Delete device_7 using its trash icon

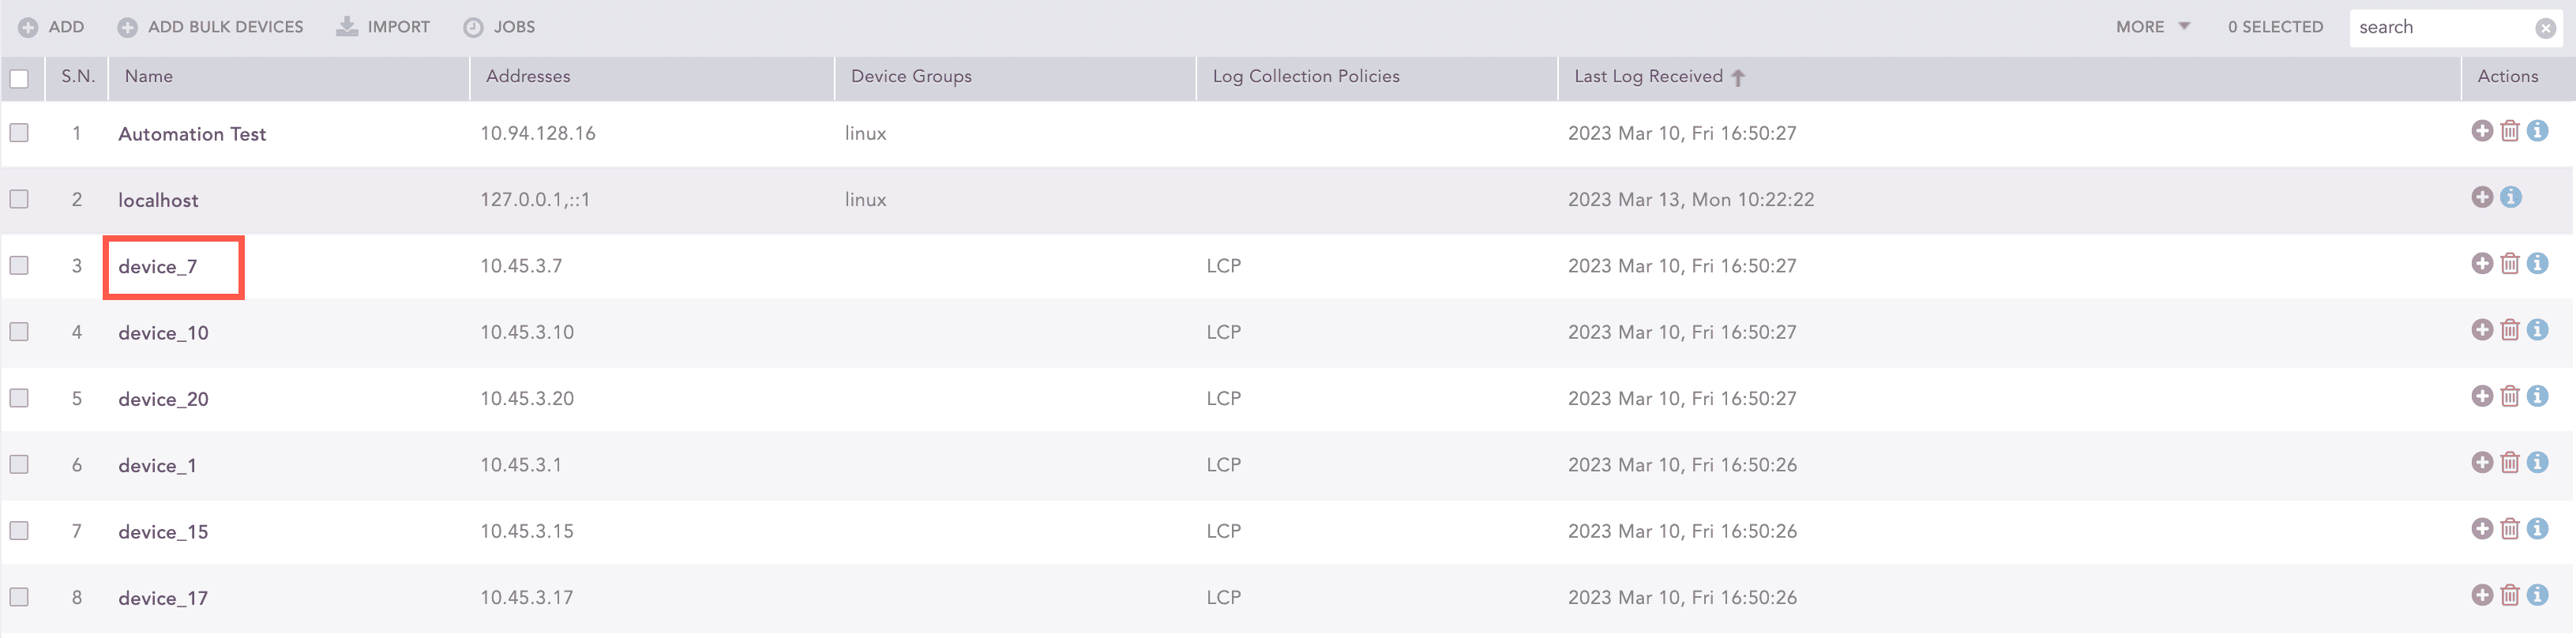[2510, 263]
